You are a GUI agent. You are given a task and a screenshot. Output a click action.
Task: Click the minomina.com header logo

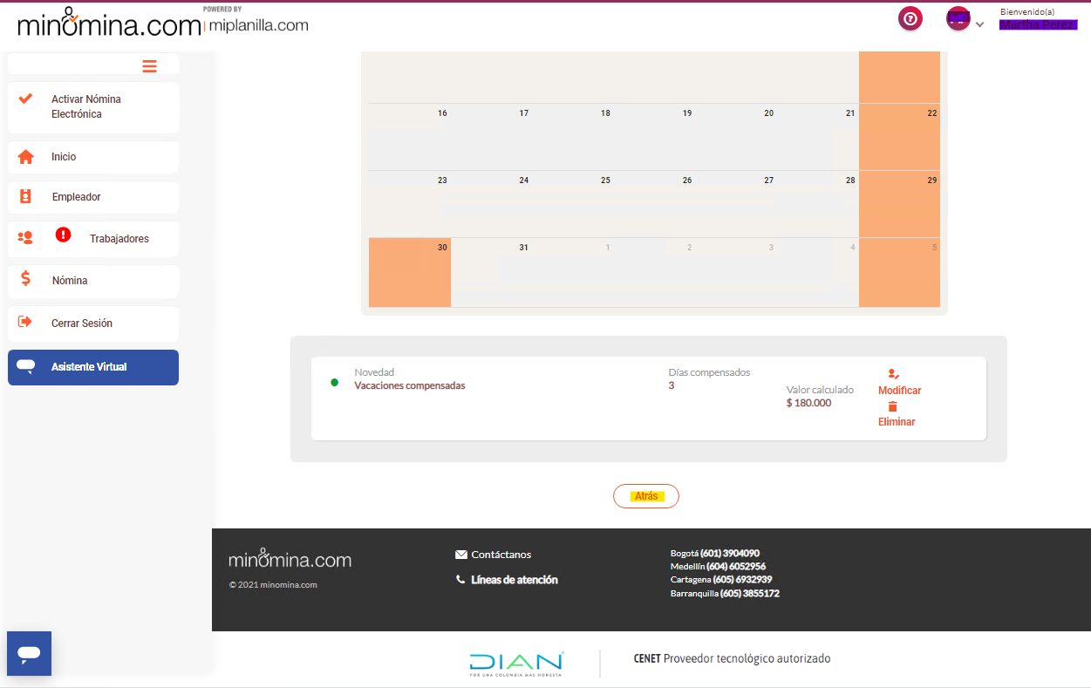[109, 24]
